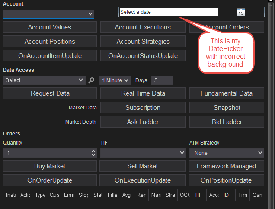
Task: Click the Fundamental Data button
Action: click(227, 93)
